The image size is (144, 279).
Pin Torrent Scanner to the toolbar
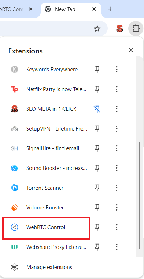point(97,188)
